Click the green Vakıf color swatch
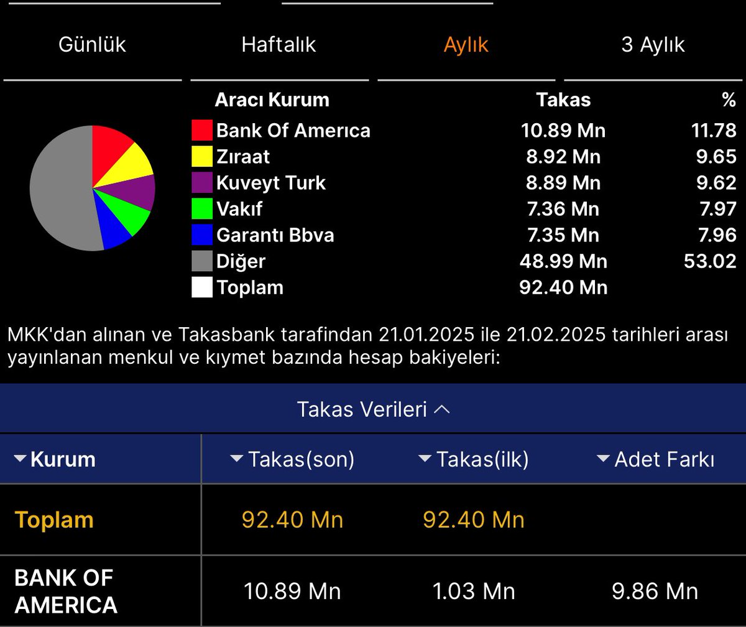 202,209
